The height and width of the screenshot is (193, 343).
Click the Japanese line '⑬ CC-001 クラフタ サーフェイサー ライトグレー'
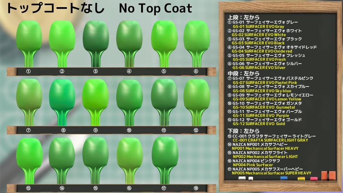click(272, 136)
